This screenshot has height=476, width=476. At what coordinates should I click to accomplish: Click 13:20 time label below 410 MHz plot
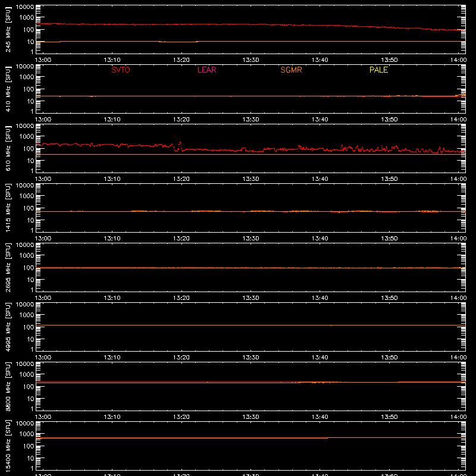(x=181, y=120)
